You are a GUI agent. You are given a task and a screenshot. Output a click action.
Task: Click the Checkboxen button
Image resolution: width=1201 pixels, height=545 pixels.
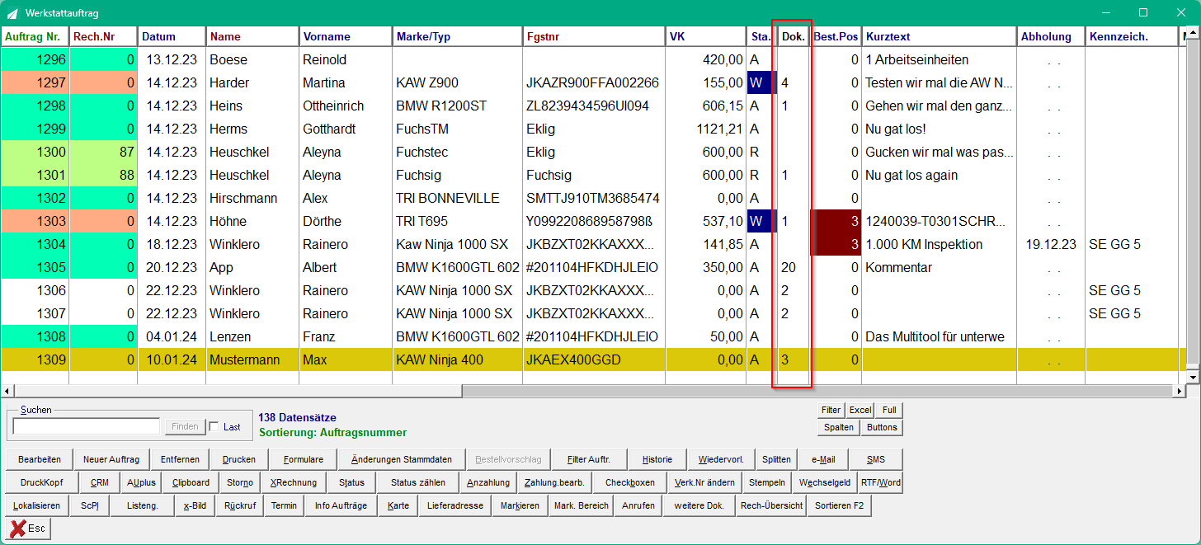[630, 482]
